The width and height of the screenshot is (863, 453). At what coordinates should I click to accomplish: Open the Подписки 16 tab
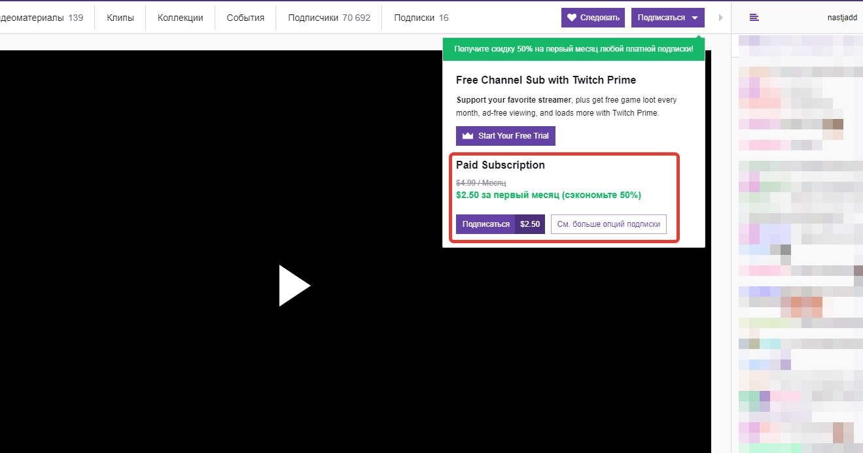tap(421, 18)
